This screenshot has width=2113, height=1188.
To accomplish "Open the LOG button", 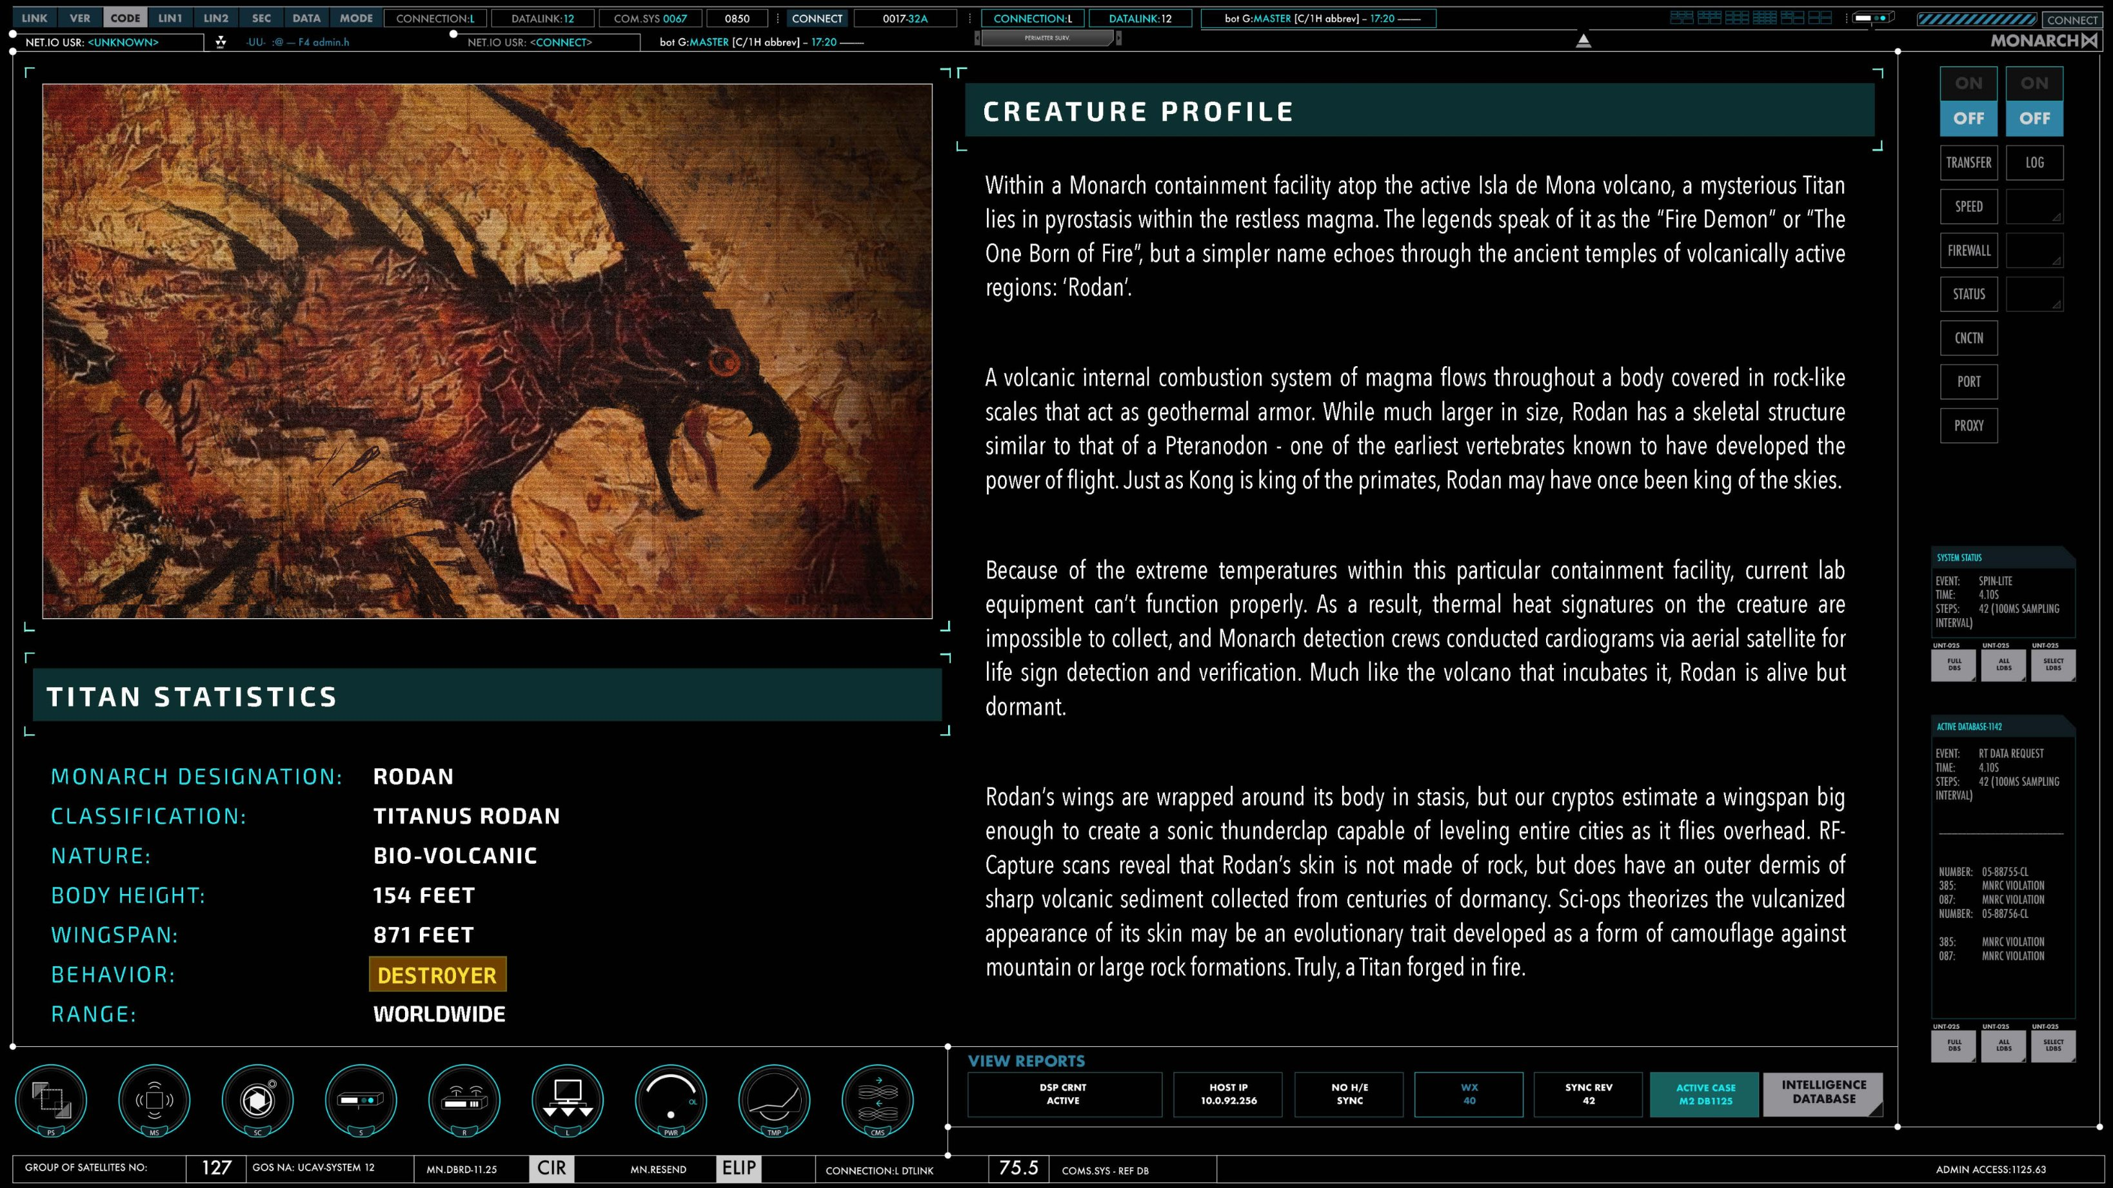I will click(x=2034, y=162).
